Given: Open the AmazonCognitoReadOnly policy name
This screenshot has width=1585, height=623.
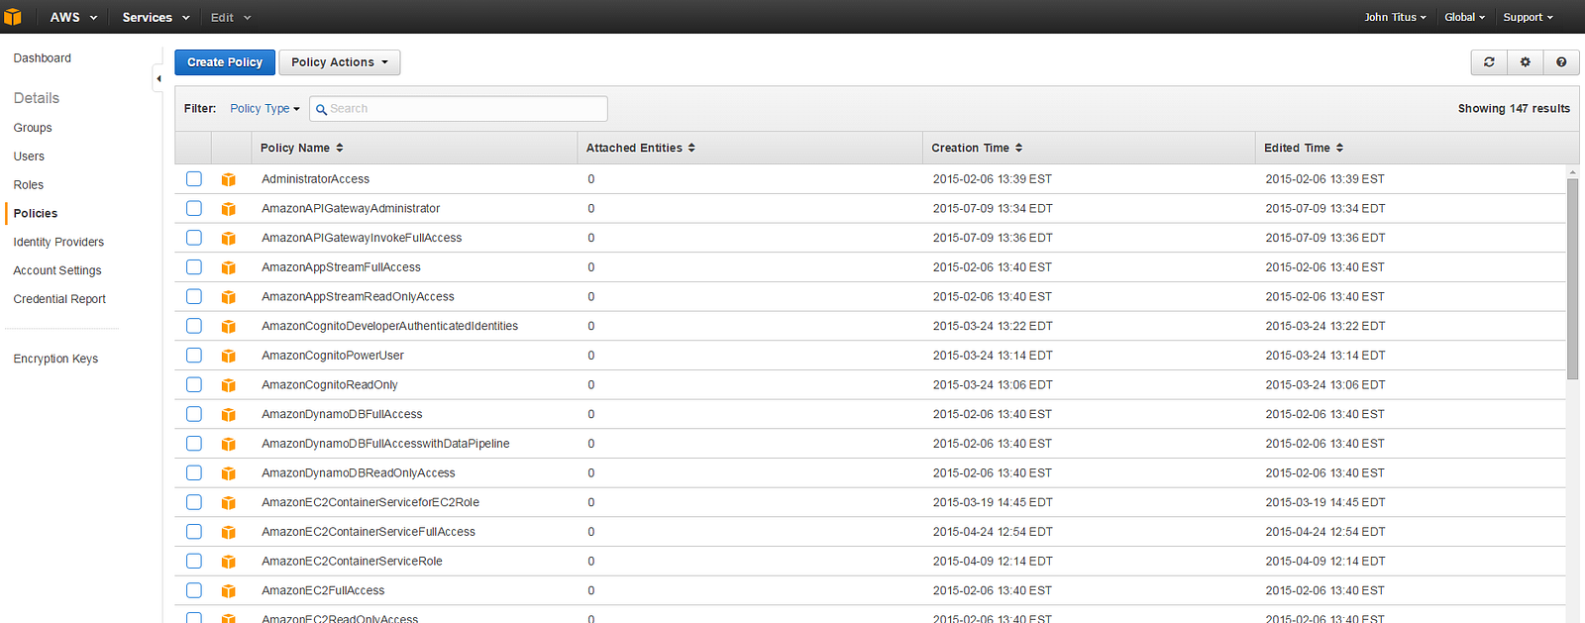Looking at the screenshot, I should [330, 385].
